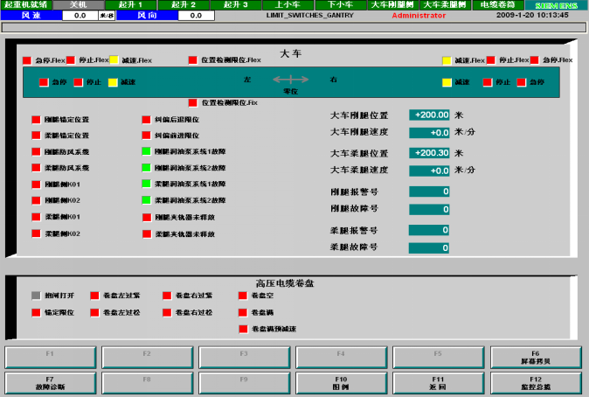Click the red 柔腿夹轨器未释放 indicator
This screenshot has width=589, height=397.
[x=146, y=233]
